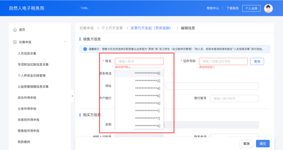
Task: Select the dropdown option ending in 1]
Action: click(x=139, y=111)
